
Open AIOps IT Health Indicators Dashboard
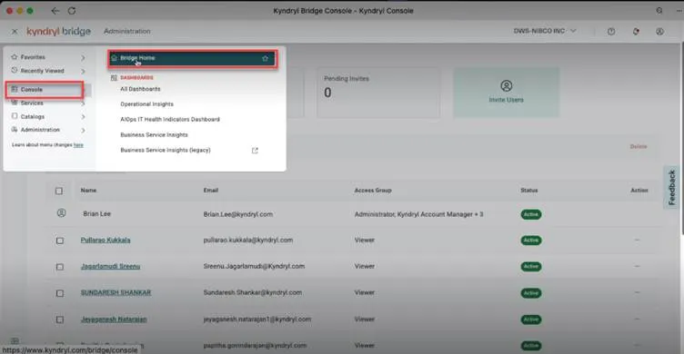click(x=170, y=119)
